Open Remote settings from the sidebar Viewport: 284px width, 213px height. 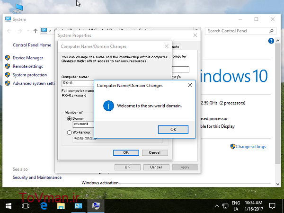[x=28, y=66]
